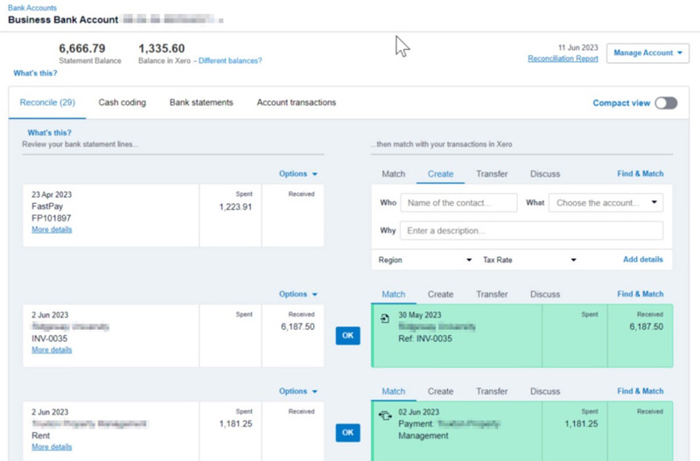Click the Add details link
The height and width of the screenshot is (461, 700).
pos(642,260)
